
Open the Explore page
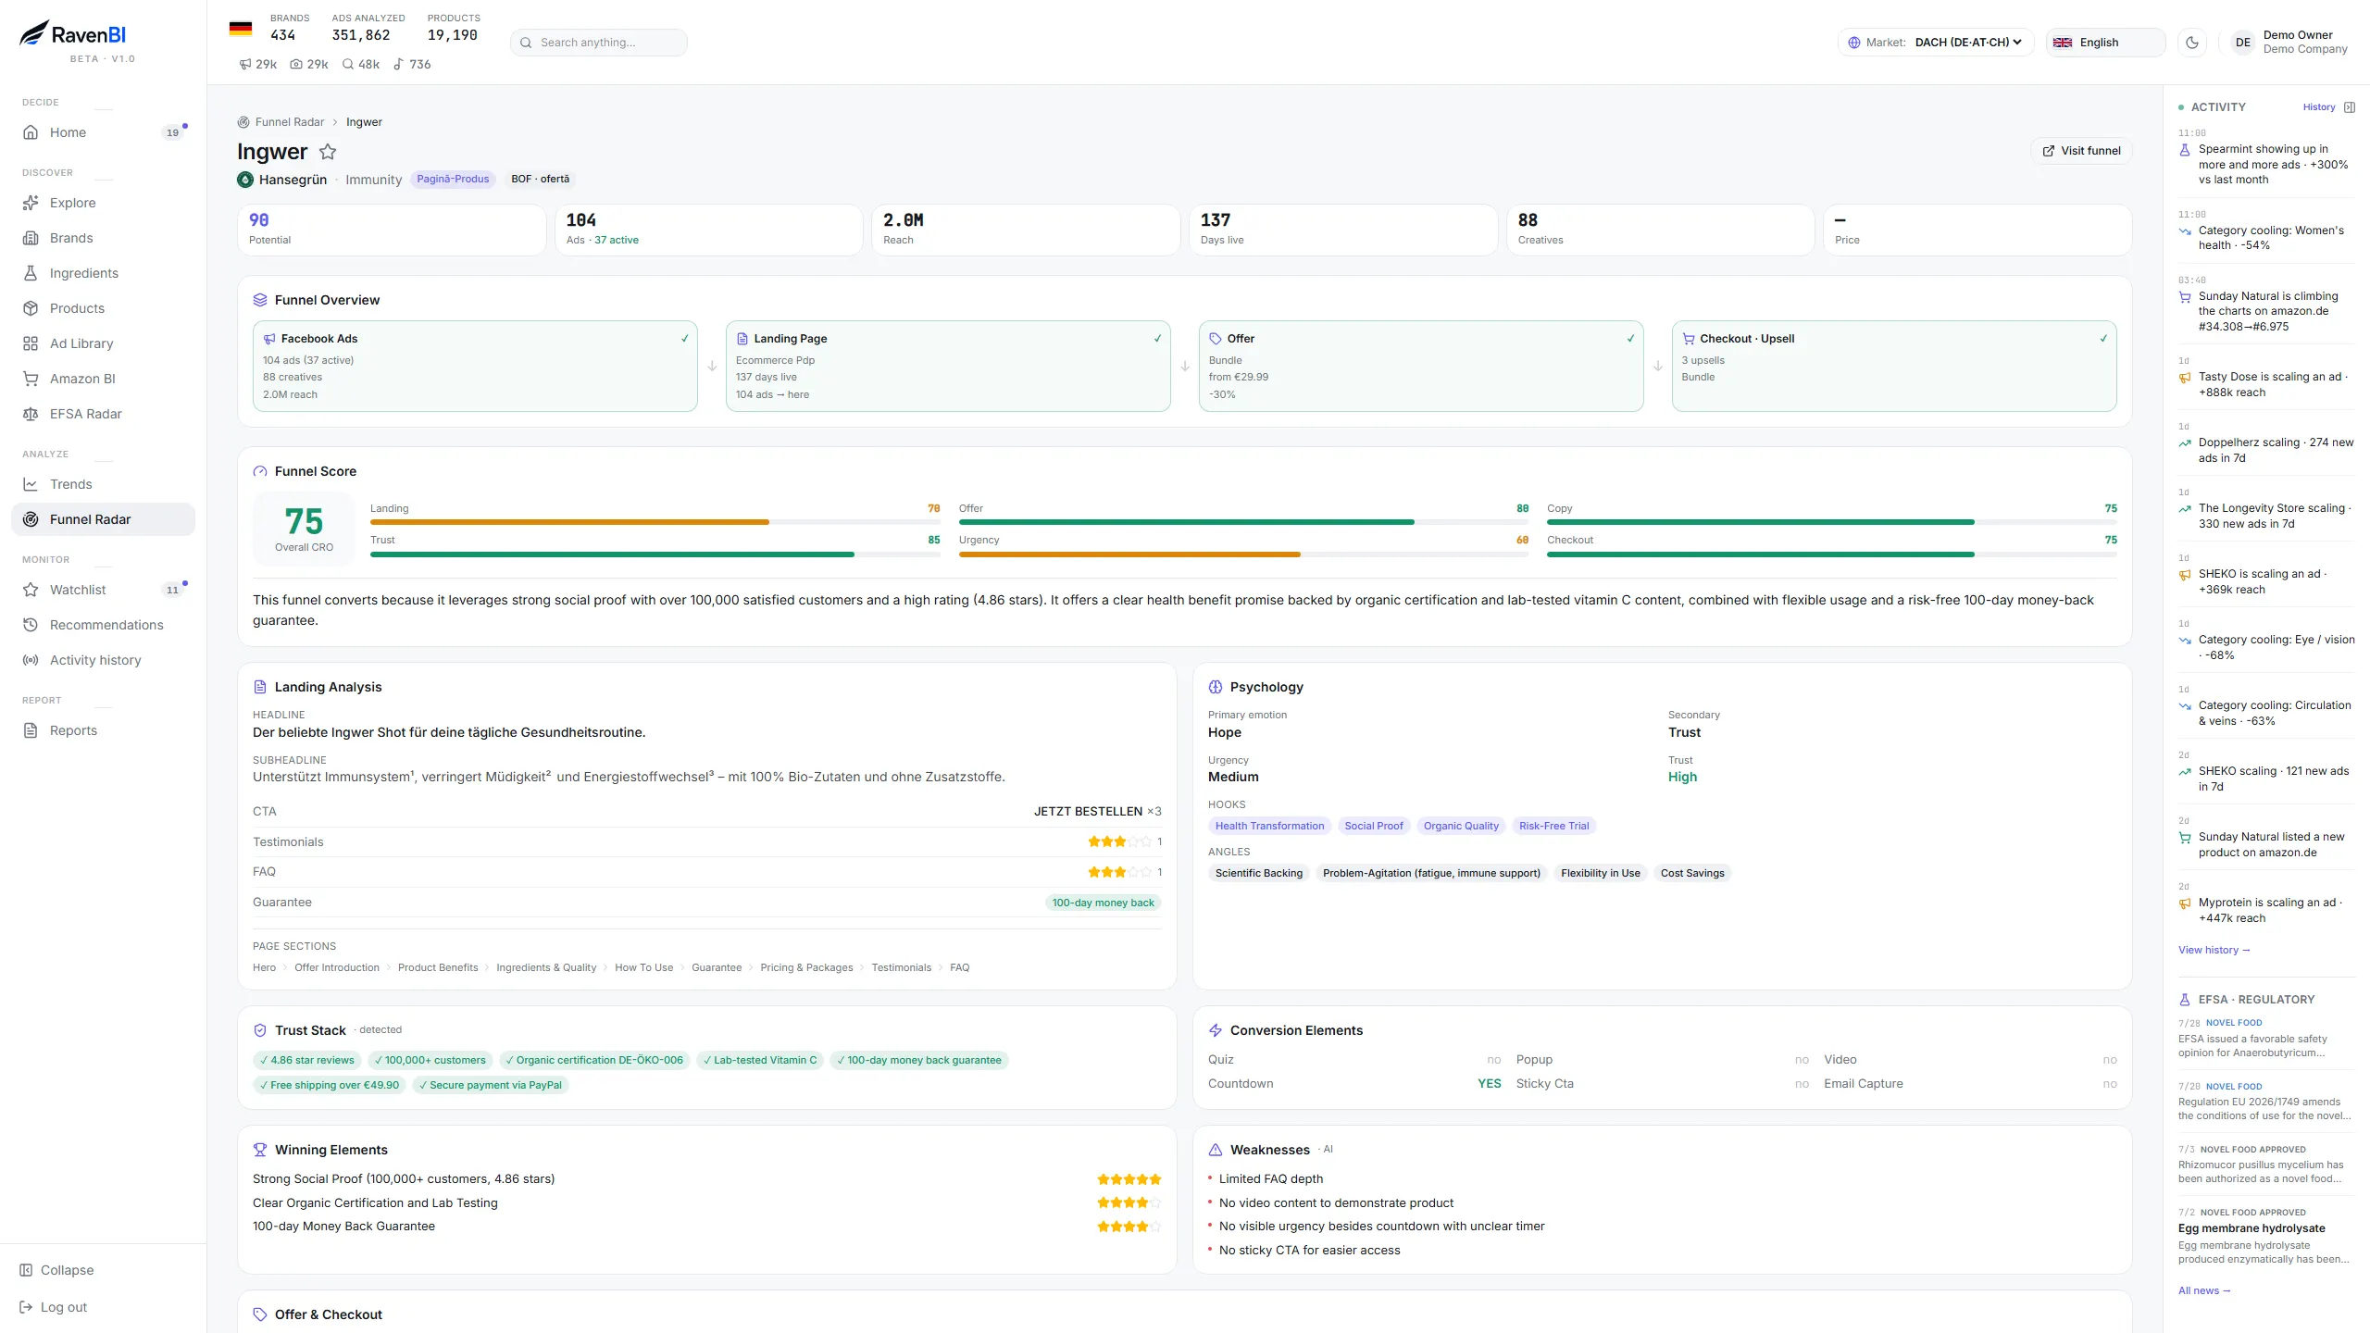coord(103,203)
